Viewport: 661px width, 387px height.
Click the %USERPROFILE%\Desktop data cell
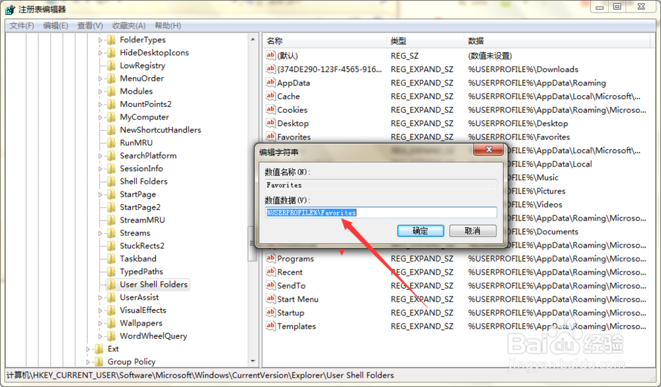click(518, 123)
